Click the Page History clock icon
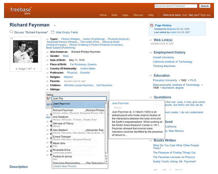The width and height of the screenshot is (218, 174). pyautogui.click(x=152, y=25)
